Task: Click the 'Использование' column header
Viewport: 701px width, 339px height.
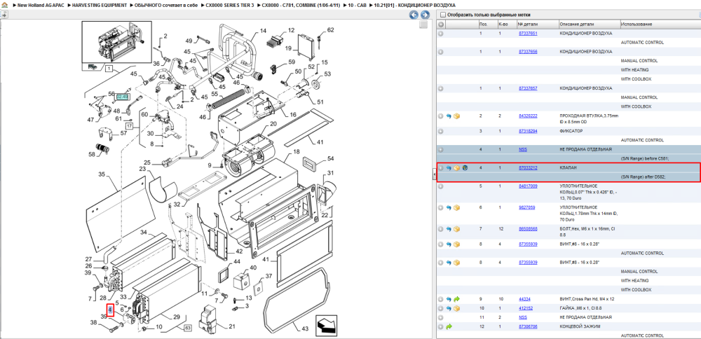Action: (660, 24)
